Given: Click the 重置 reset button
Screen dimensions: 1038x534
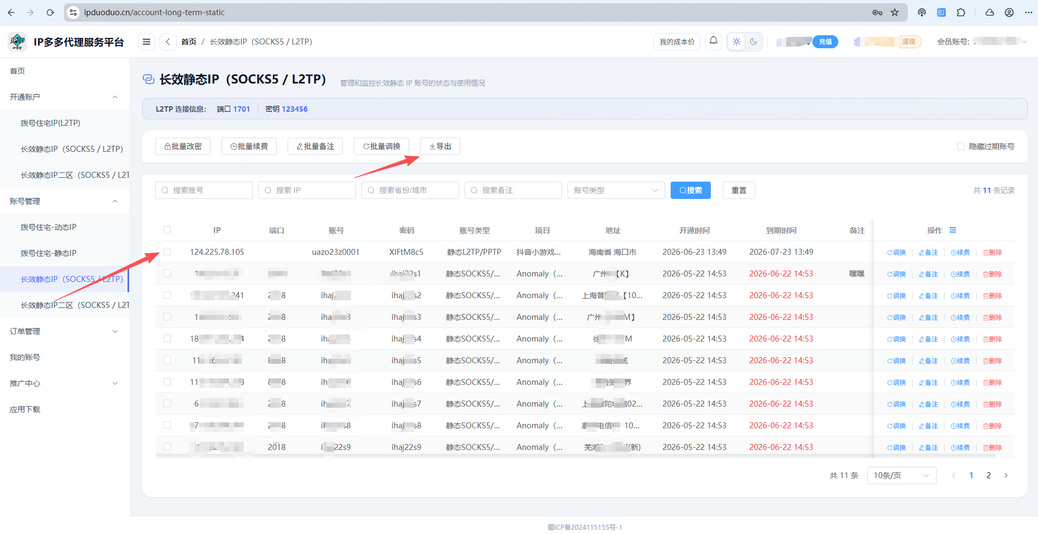Looking at the screenshot, I should (x=739, y=190).
